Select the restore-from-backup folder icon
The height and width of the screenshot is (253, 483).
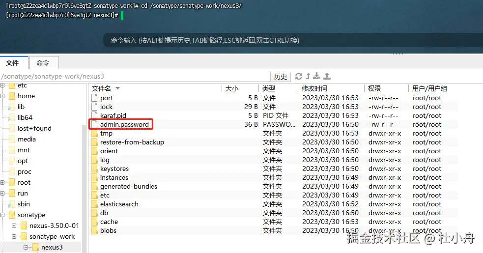[94, 142]
